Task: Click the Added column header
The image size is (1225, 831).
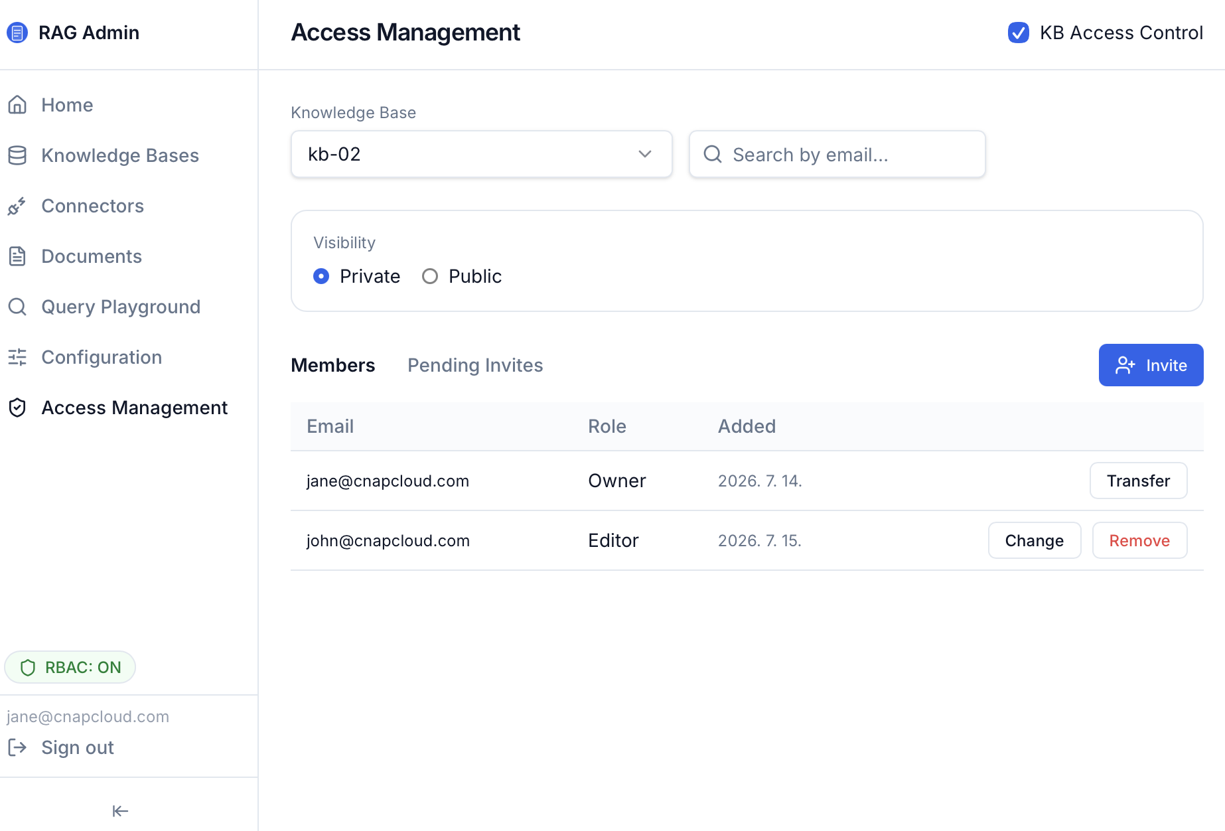Action: pyautogui.click(x=747, y=426)
